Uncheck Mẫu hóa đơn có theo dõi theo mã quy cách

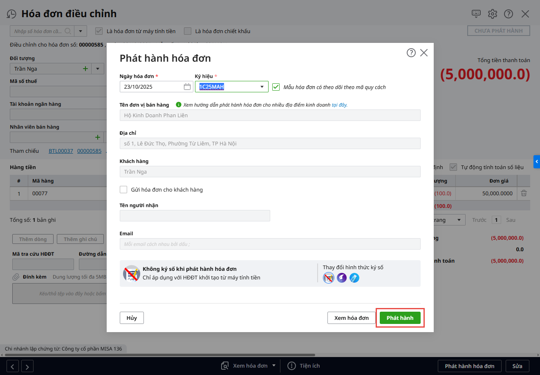click(x=276, y=87)
